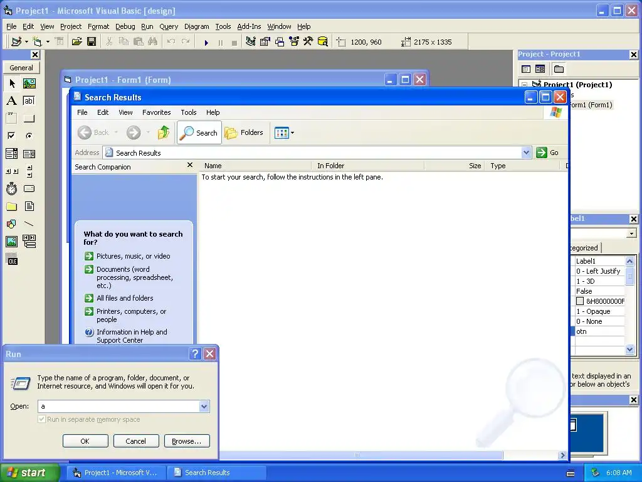The image size is (642, 482).
Task: Click the Properties list scroll down arrow
Action: click(629, 349)
